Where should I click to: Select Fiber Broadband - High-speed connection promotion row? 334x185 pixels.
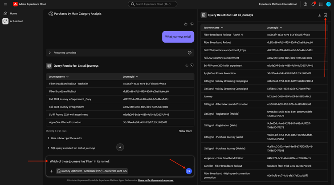(264, 175)
